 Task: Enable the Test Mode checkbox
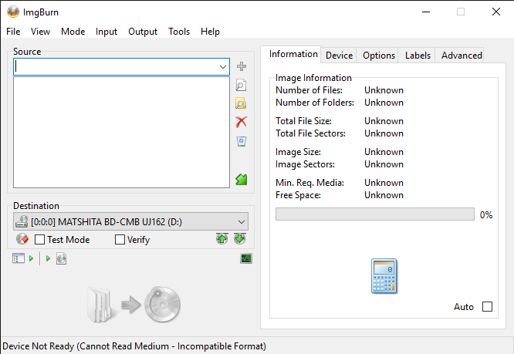(x=39, y=239)
